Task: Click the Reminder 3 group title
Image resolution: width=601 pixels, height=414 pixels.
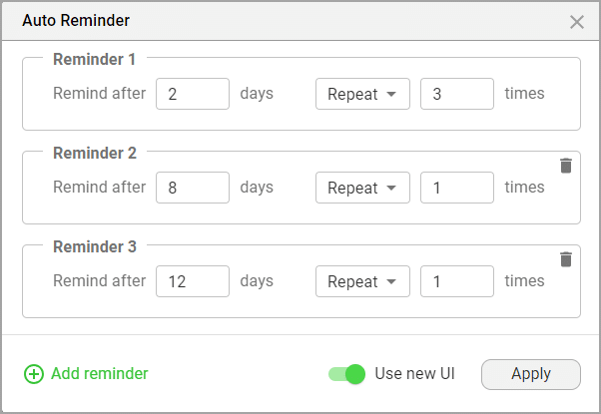Action: (95, 246)
